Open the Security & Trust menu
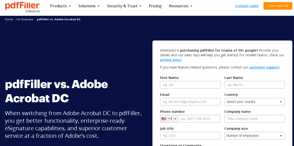The width and height of the screenshot is (294, 146). [x=124, y=6]
